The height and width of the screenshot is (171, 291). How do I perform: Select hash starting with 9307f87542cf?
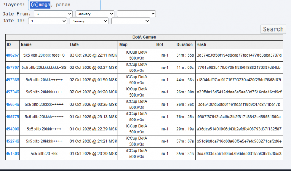click(239, 117)
